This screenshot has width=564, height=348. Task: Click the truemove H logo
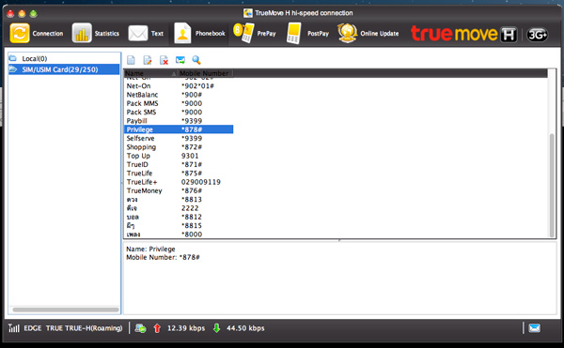[464, 34]
